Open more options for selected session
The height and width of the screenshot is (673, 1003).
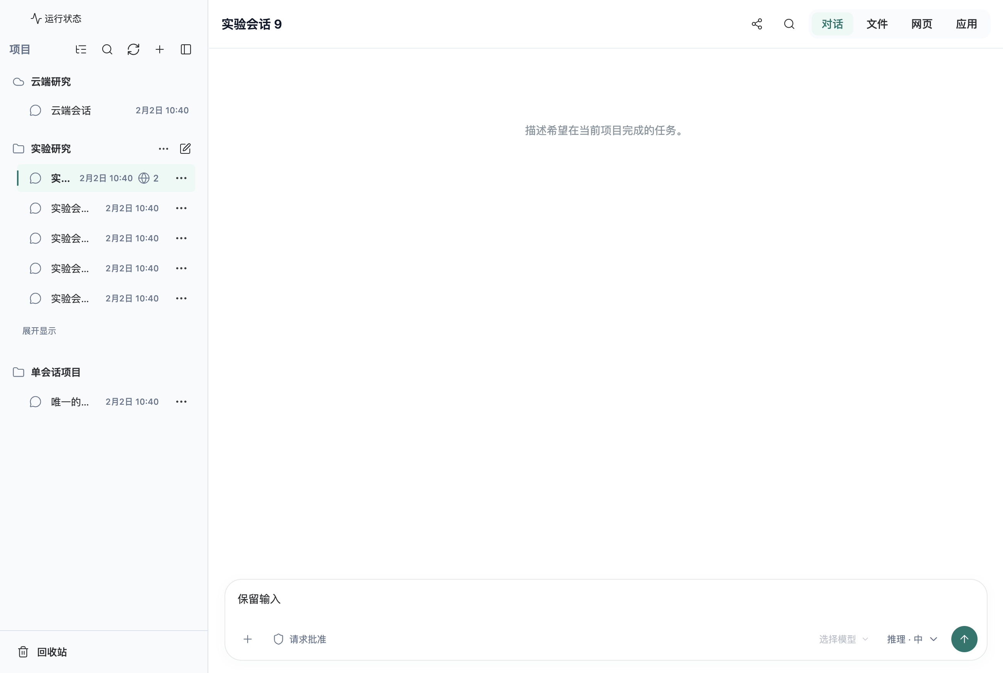(181, 178)
